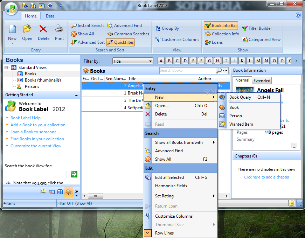Open the Filter Builder
305x238 pixels.
click(257, 28)
